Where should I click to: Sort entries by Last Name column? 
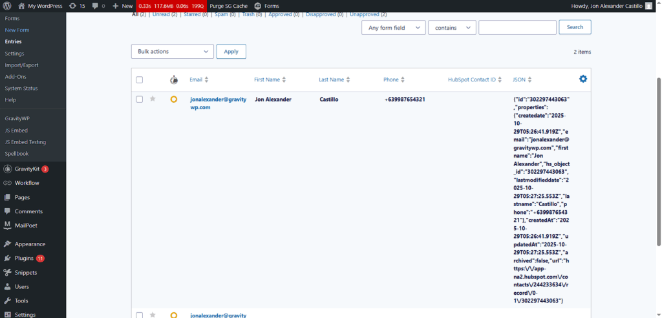(334, 79)
